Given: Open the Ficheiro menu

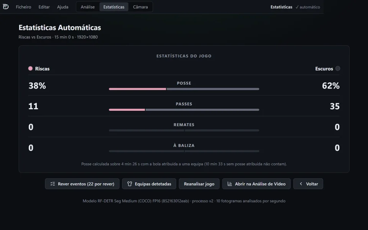Looking at the screenshot, I should pyautogui.click(x=23, y=7).
